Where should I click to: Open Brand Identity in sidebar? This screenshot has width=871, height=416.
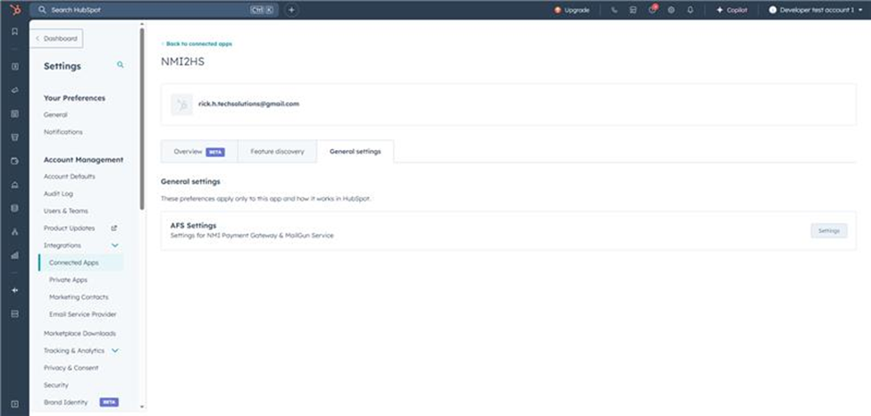tap(65, 402)
